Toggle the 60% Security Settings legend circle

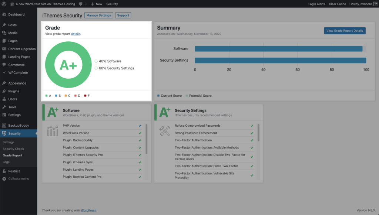[x=96, y=68]
